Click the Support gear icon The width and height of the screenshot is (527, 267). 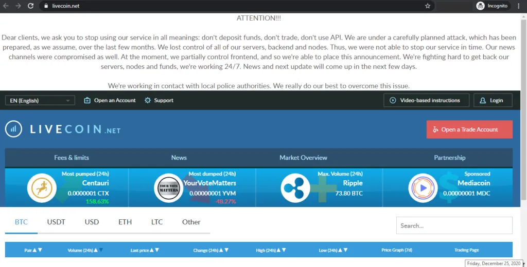(148, 100)
